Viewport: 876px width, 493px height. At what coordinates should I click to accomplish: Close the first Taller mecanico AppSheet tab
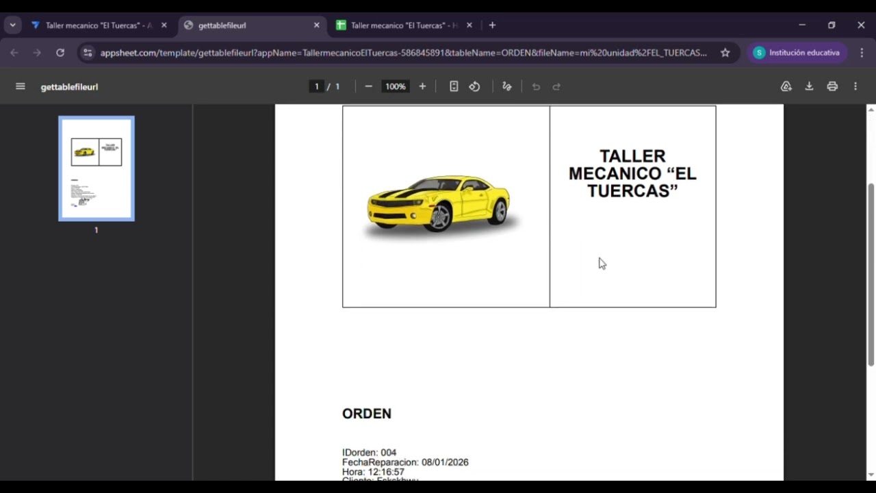[x=164, y=25]
